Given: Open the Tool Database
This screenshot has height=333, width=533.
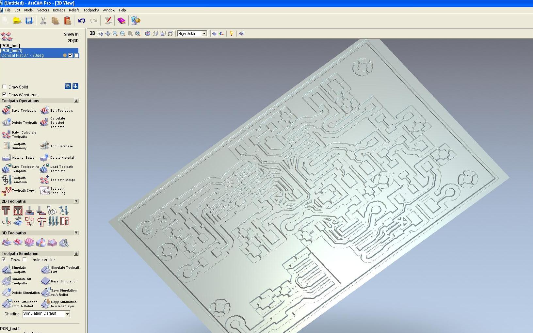Looking at the screenshot, I should click(x=56, y=146).
